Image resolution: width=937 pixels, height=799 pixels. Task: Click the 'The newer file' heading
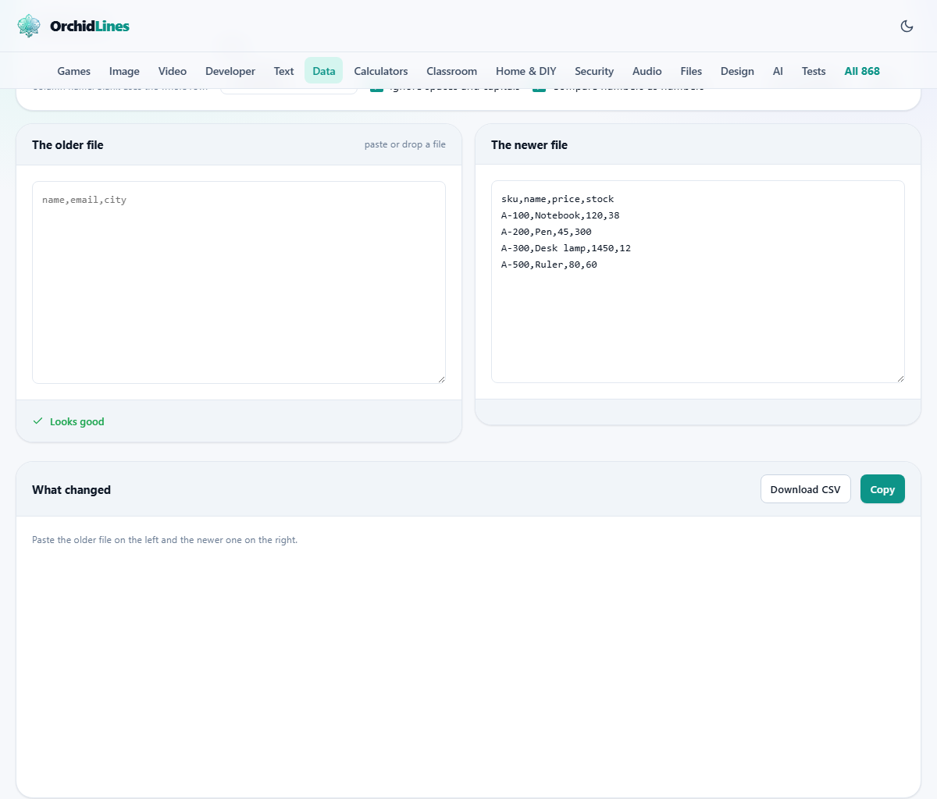pyautogui.click(x=529, y=145)
